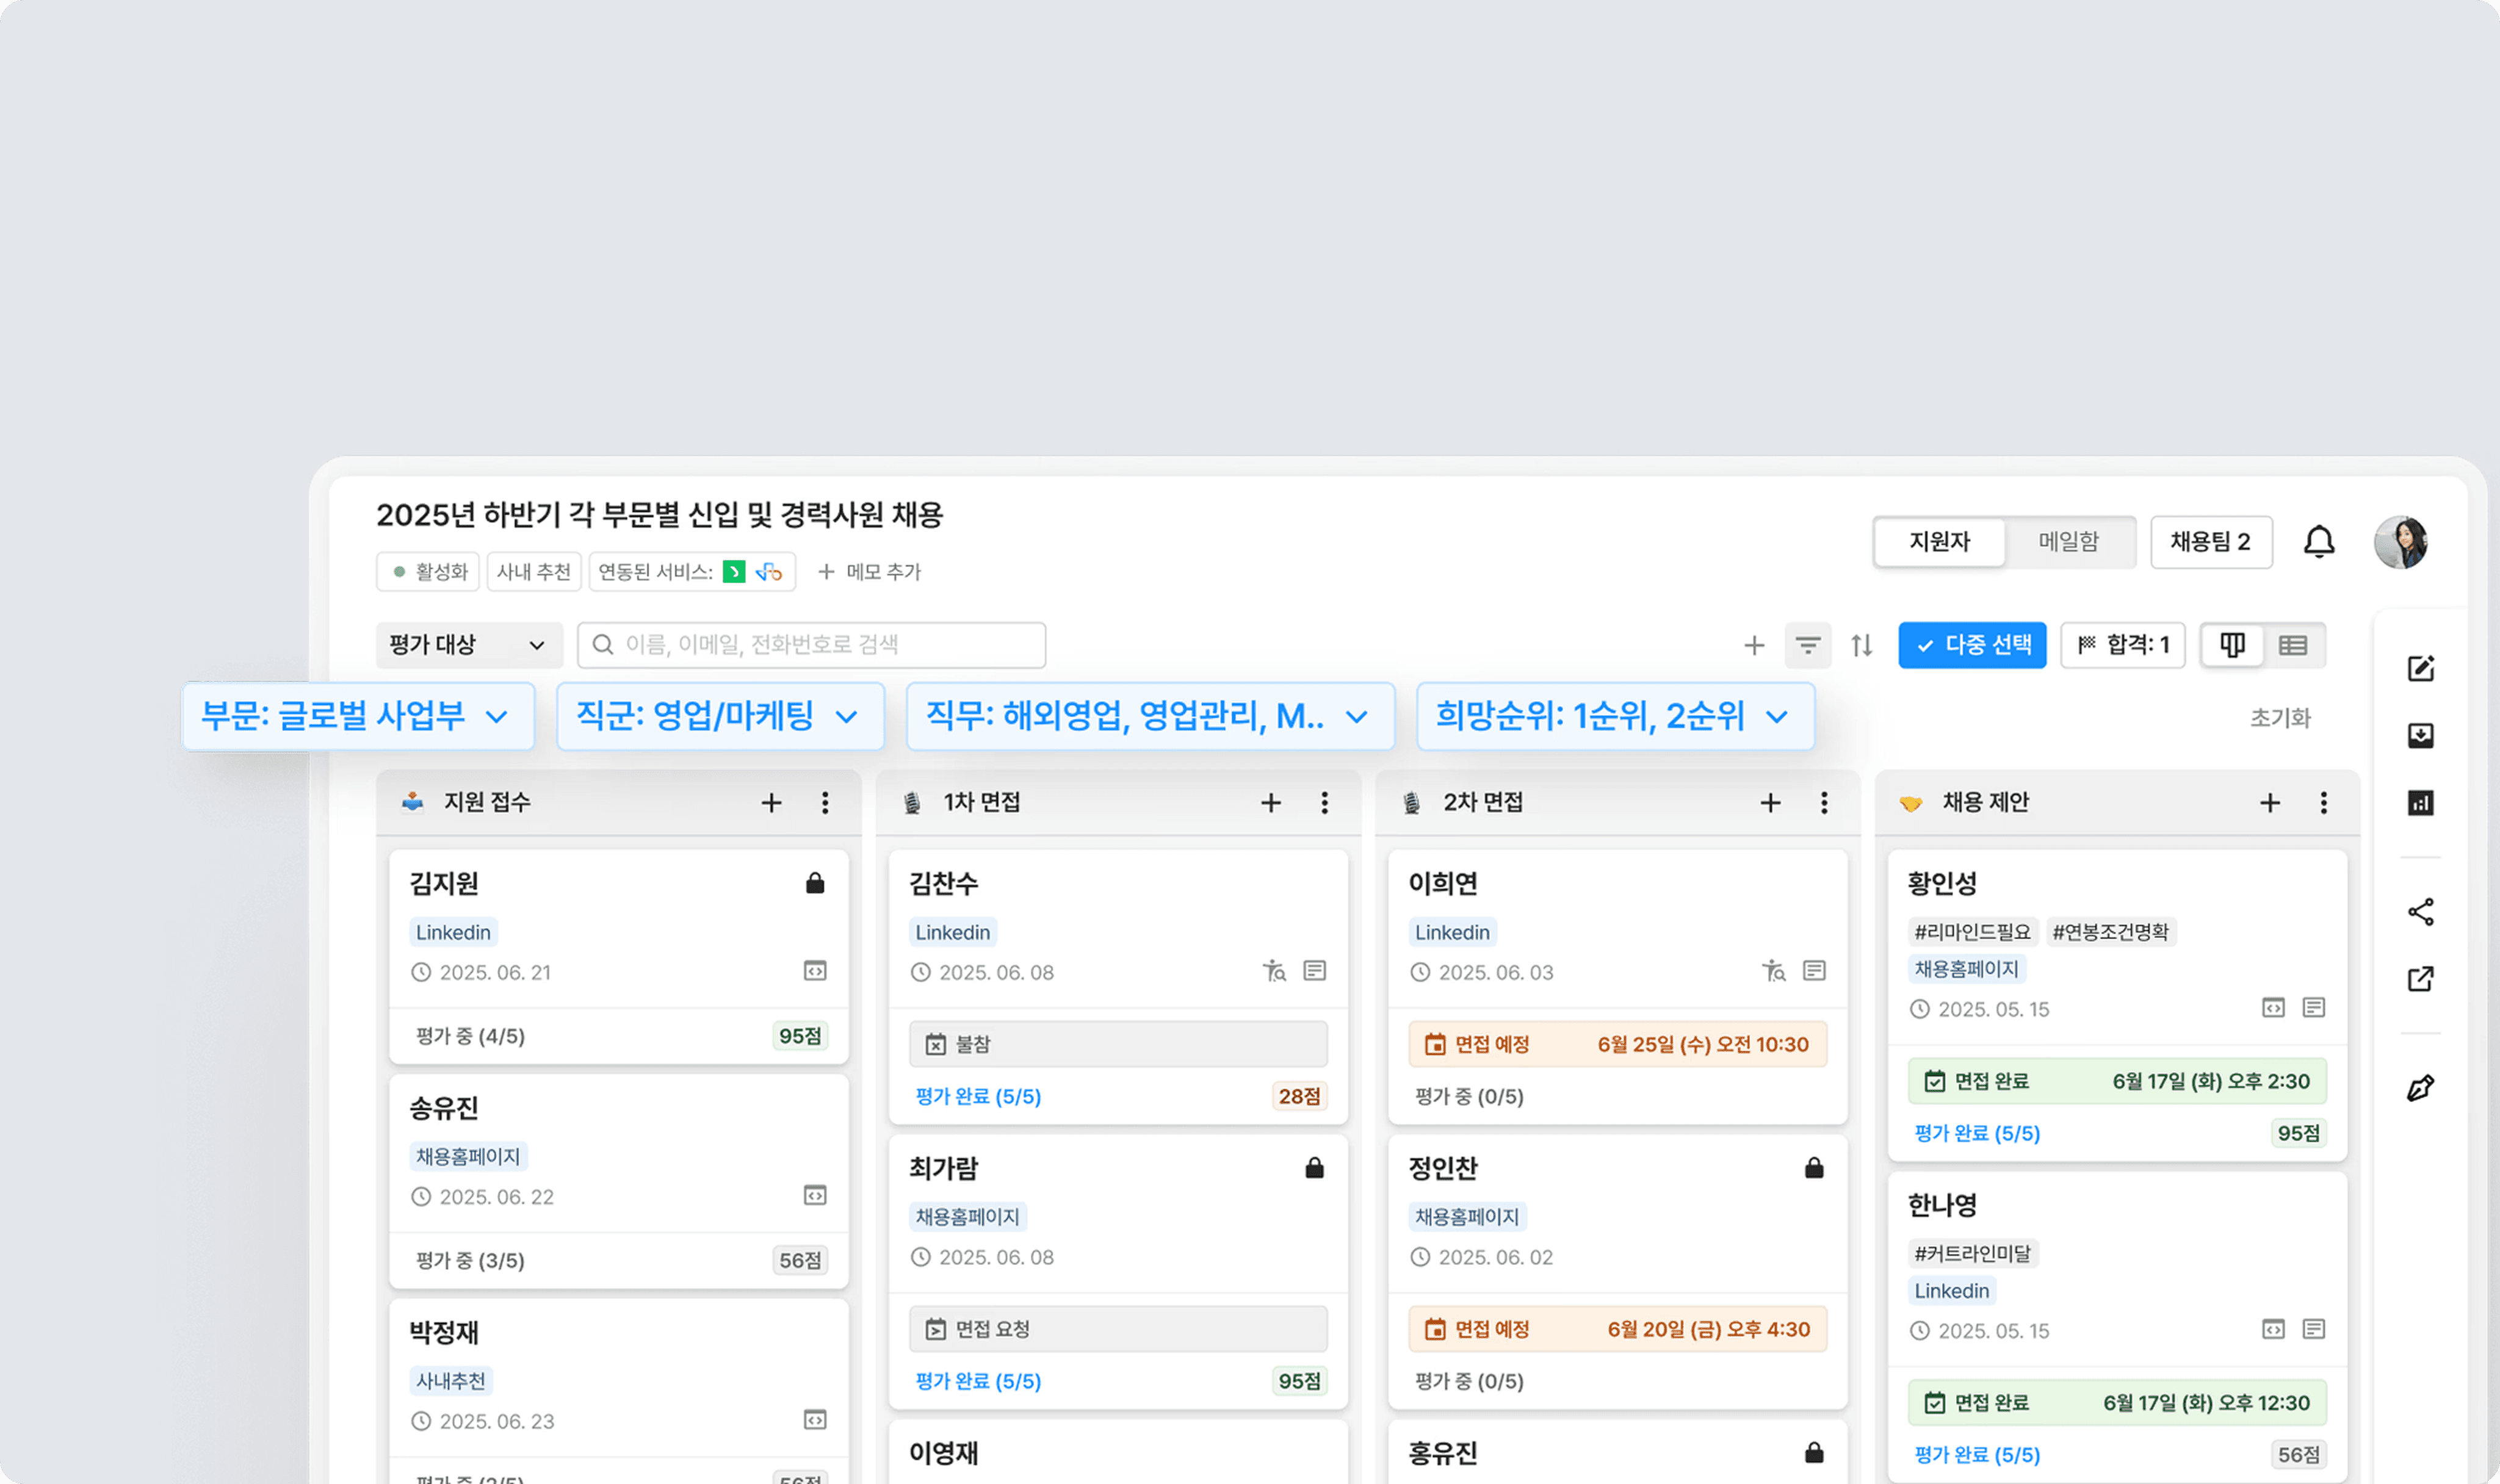Click 면접 완료 status on 한나영 card
The width and height of the screenshot is (2500, 1484).
(x=2117, y=1403)
